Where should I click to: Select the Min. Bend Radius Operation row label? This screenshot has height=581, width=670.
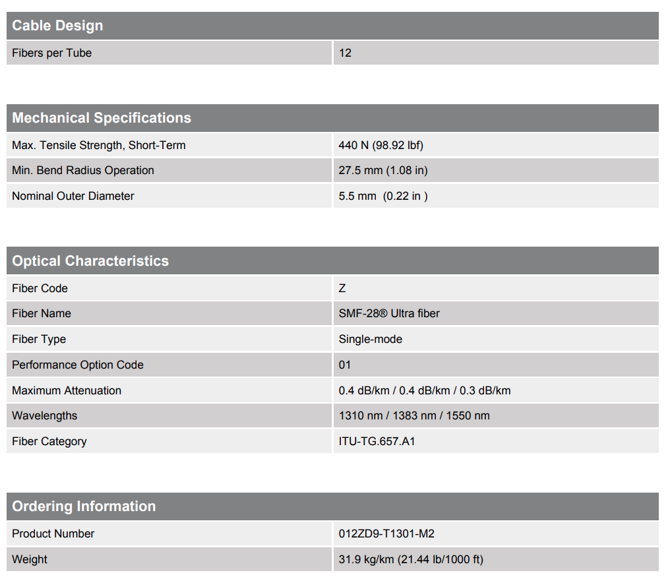click(x=83, y=170)
